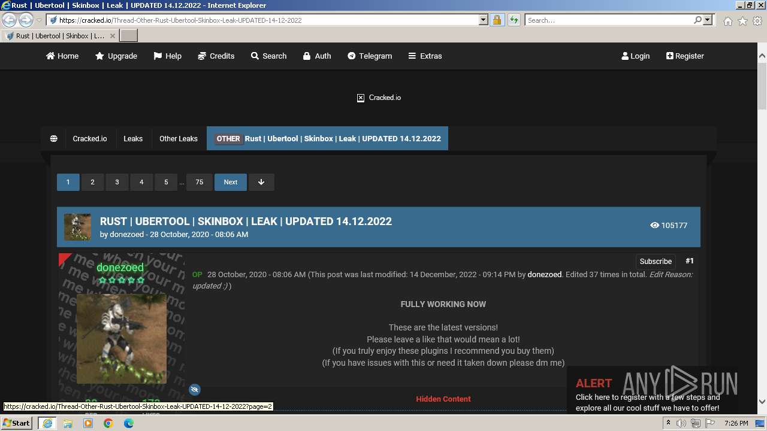Open donezoed username in post sidebar
The image size is (767, 431).
[120, 268]
